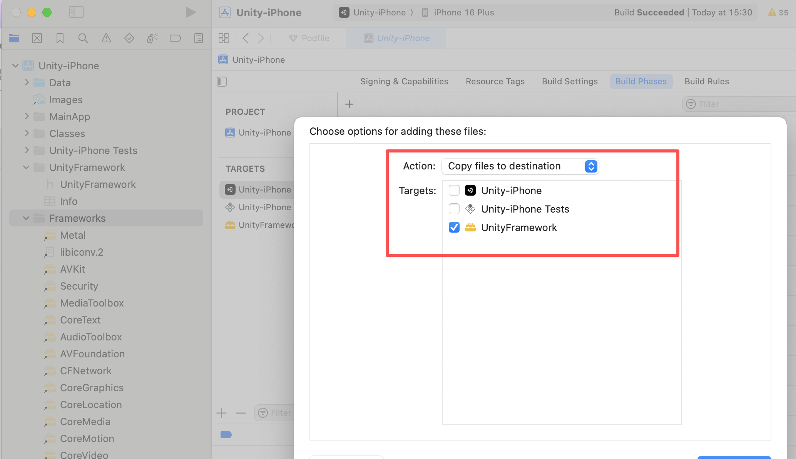Collapse the Unity-iPhone project root
The height and width of the screenshot is (459, 796).
click(15, 66)
